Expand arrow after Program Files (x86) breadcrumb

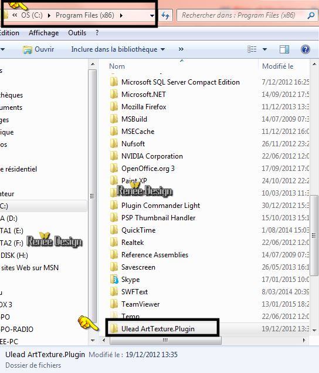click(121, 16)
